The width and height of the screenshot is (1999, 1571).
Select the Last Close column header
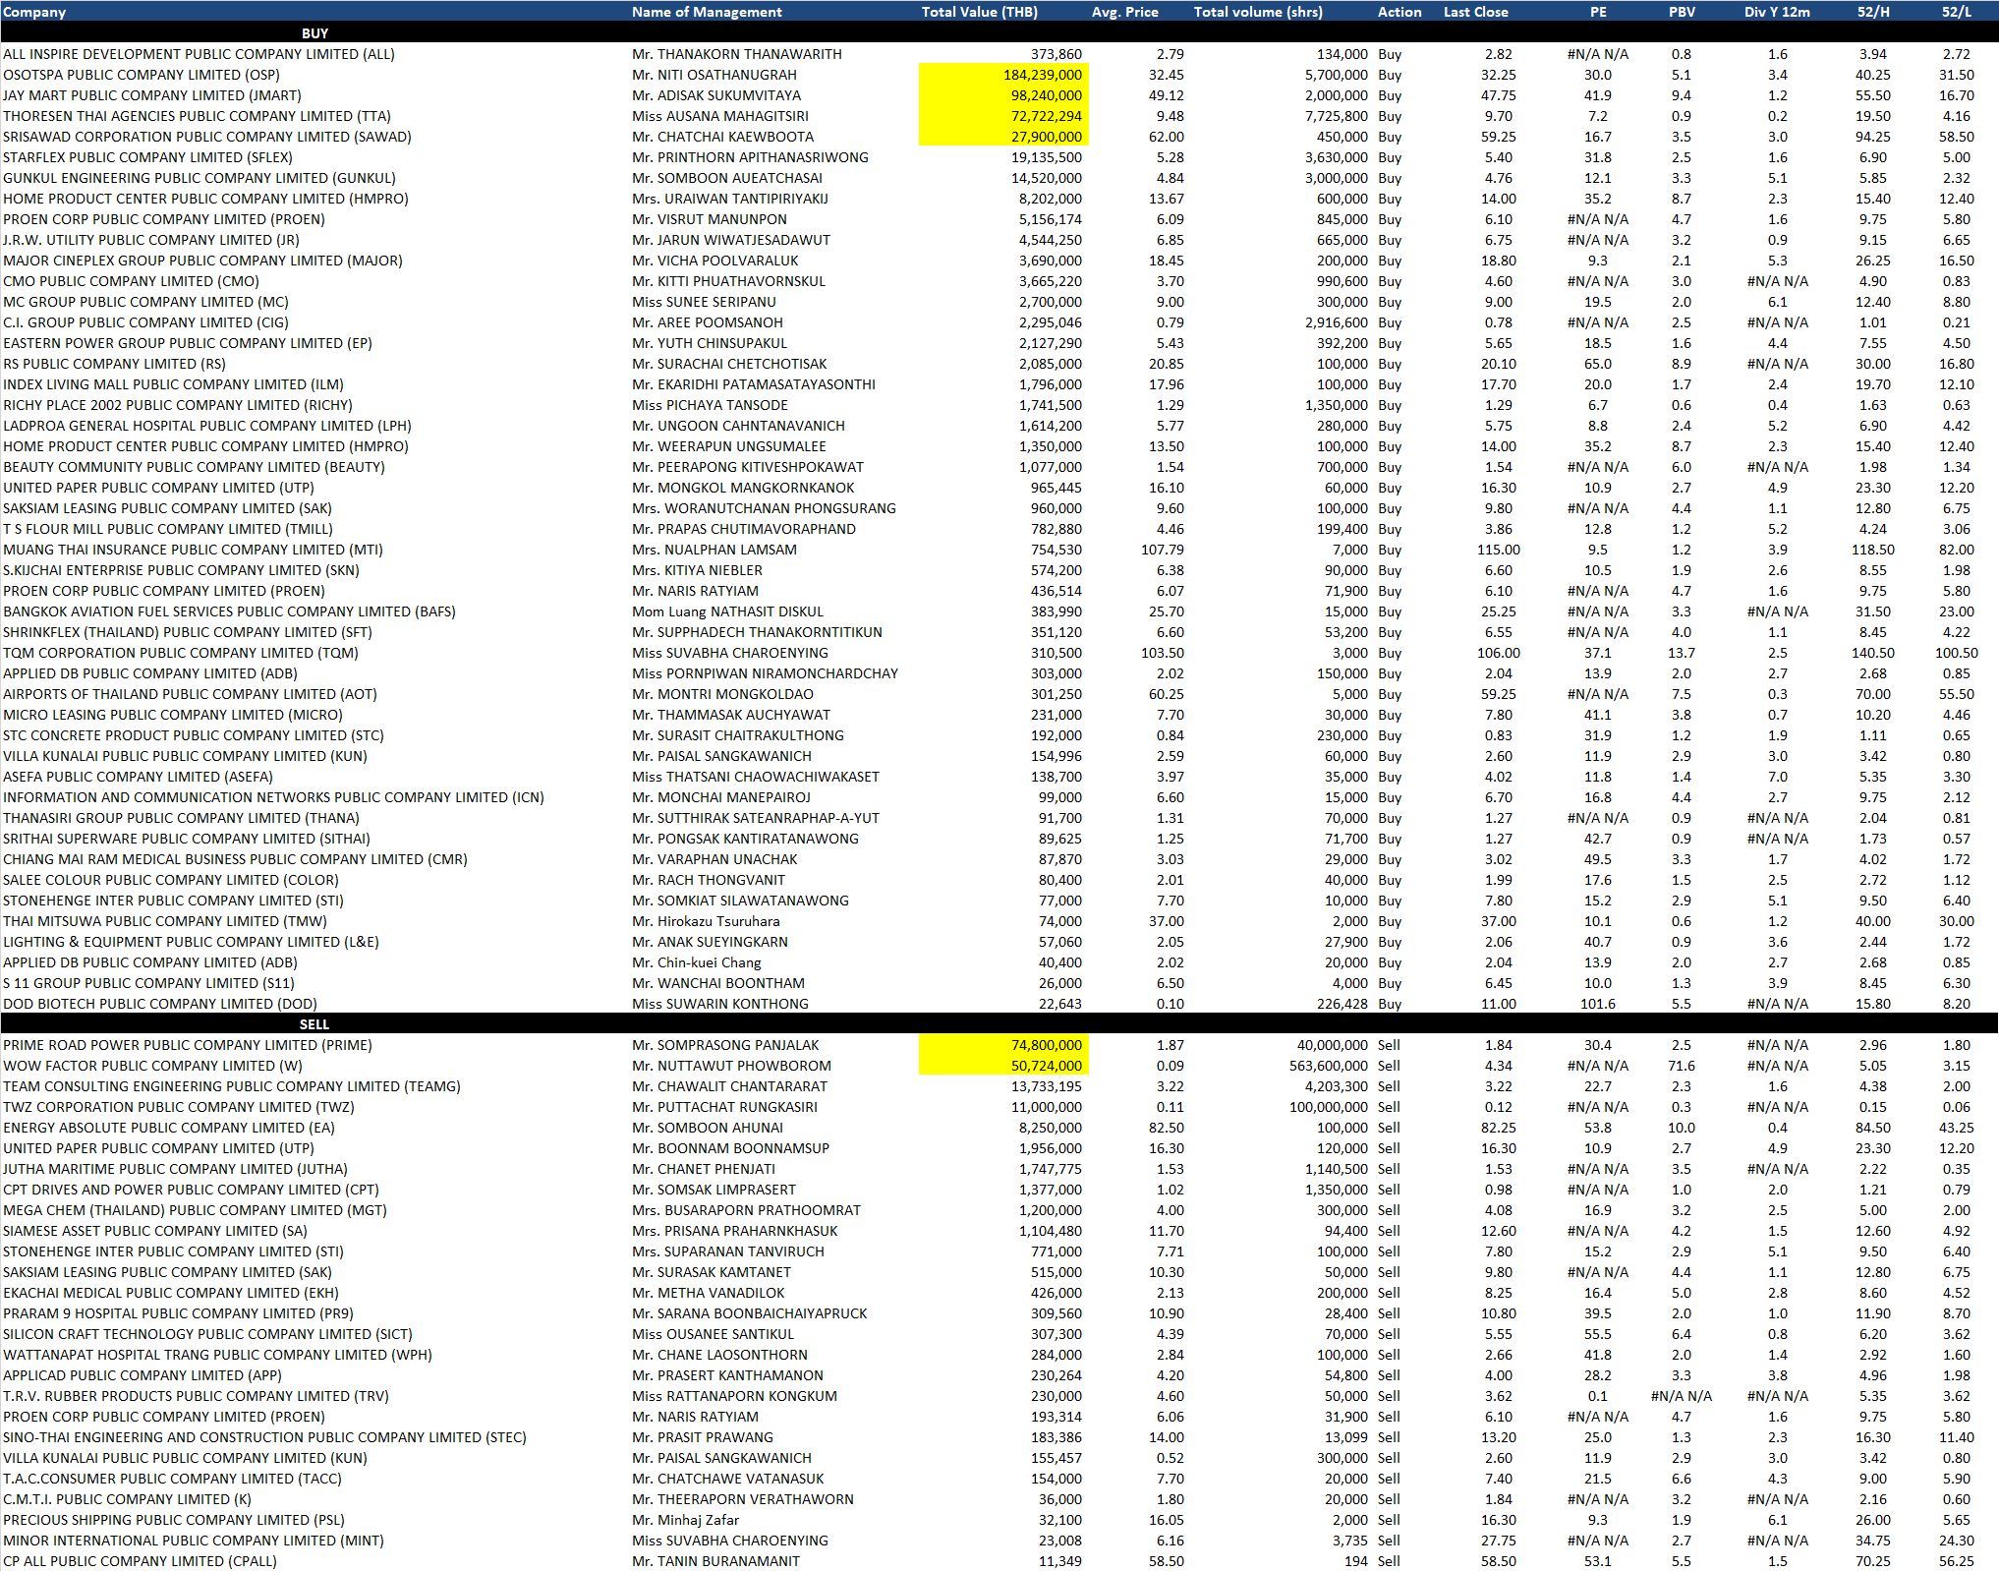1475,12
